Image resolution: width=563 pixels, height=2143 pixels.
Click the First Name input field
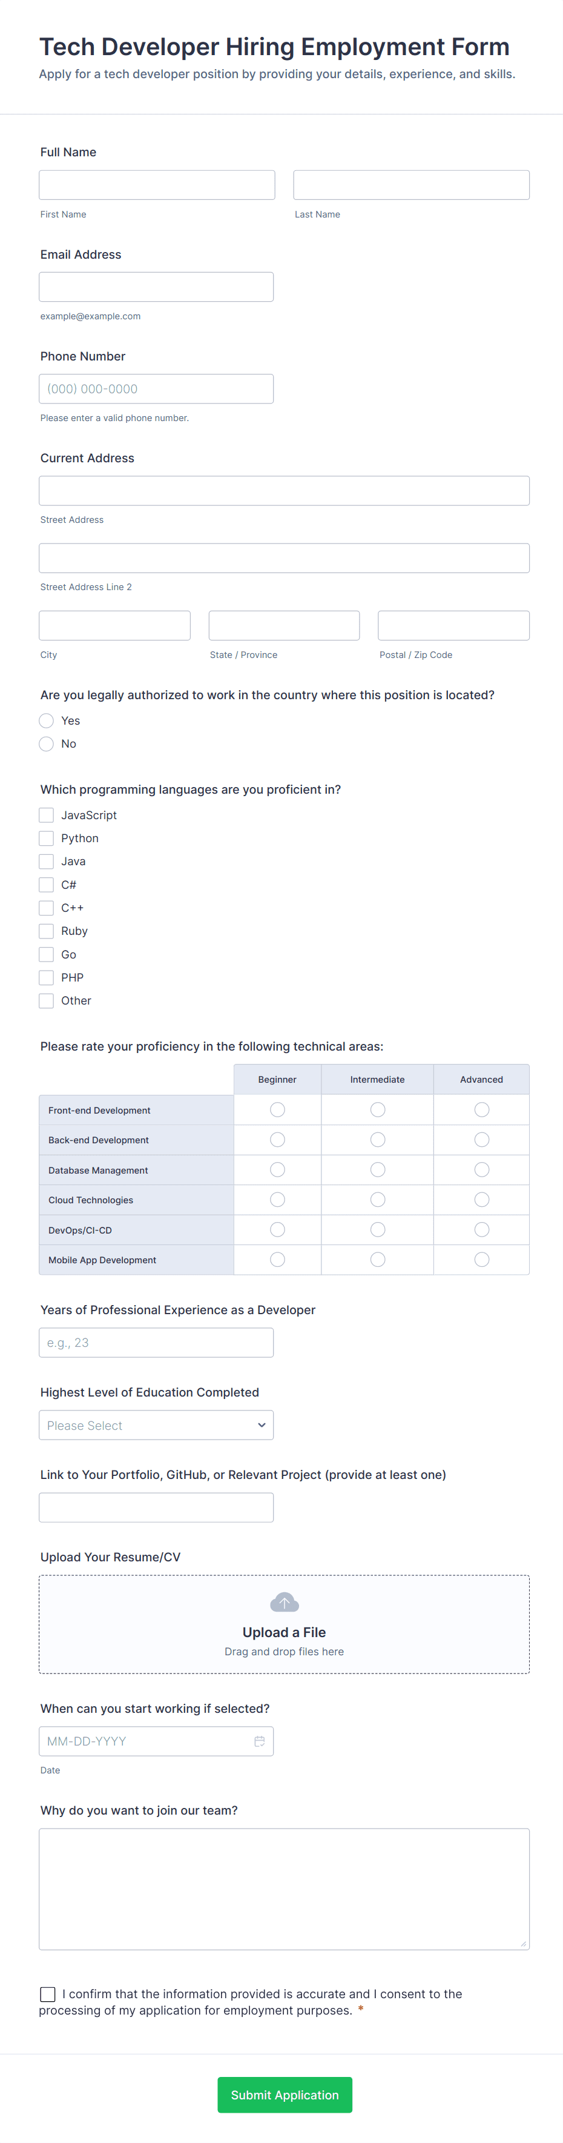(156, 185)
